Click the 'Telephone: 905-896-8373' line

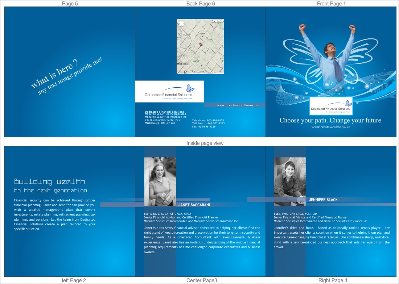click(x=208, y=120)
